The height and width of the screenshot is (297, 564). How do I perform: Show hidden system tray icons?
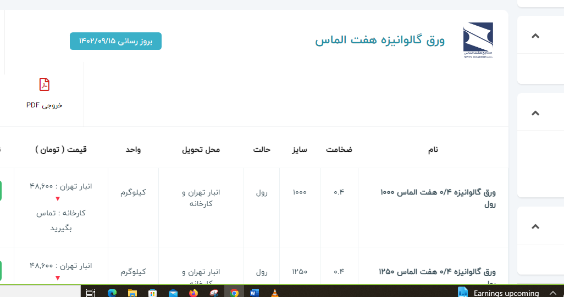(553, 293)
